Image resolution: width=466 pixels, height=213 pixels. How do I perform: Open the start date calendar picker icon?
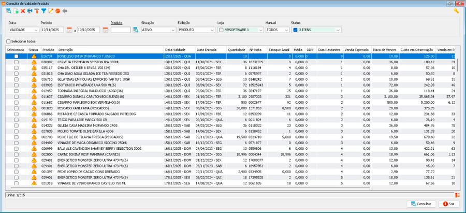(x=69, y=30)
